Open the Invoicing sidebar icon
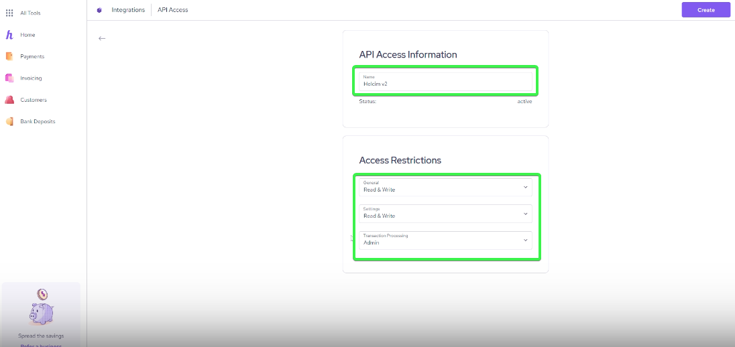 (x=9, y=78)
